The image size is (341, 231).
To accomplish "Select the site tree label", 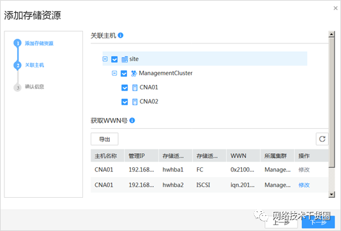I will 134,59.
